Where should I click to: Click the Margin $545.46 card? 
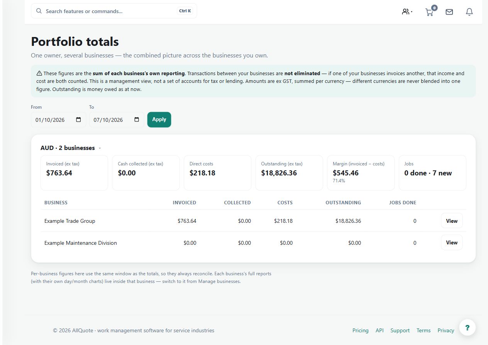361,173
